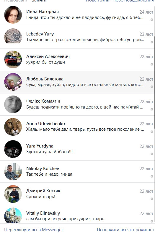The image size is (155, 233).
Task: Click Нова група link
Action: pos(98,1)
